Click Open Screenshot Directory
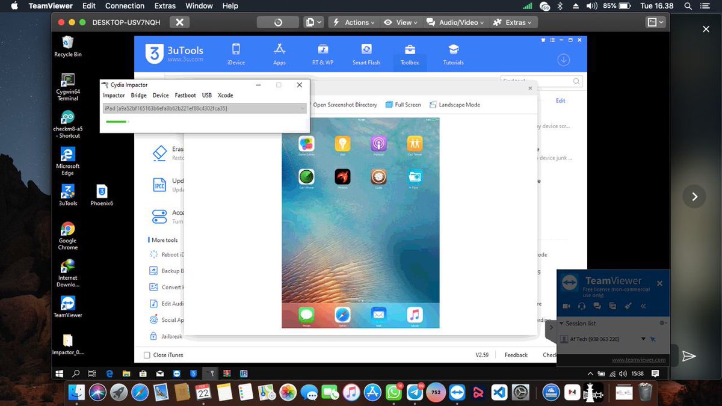The height and width of the screenshot is (406, 722). 345,105
